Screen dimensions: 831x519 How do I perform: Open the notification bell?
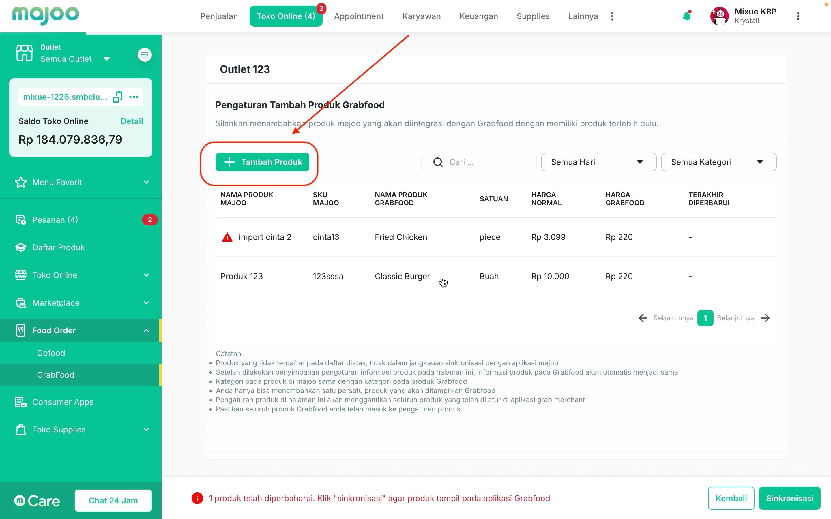(x=686, y=16)
